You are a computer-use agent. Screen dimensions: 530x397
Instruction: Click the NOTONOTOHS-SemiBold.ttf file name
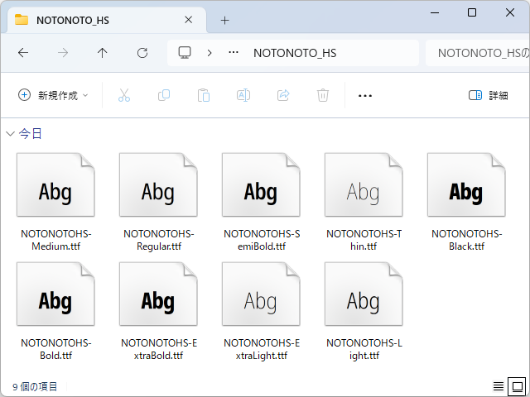[x=262, y=240]
